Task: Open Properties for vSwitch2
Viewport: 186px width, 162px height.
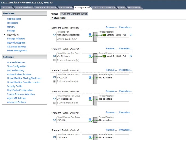Action: [x=126, y=70]
